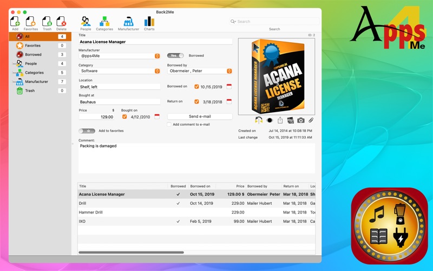This screenshot has height=271, width=433.
Task: Open the Borrowed on calendar icon
Action: (229, 87)
